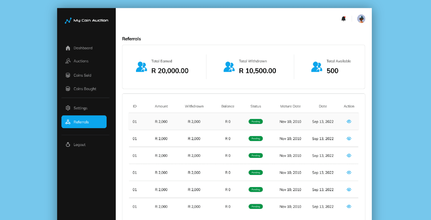Select Coins Sold in the sidebar
431x220 pixels.
(79, 75)
